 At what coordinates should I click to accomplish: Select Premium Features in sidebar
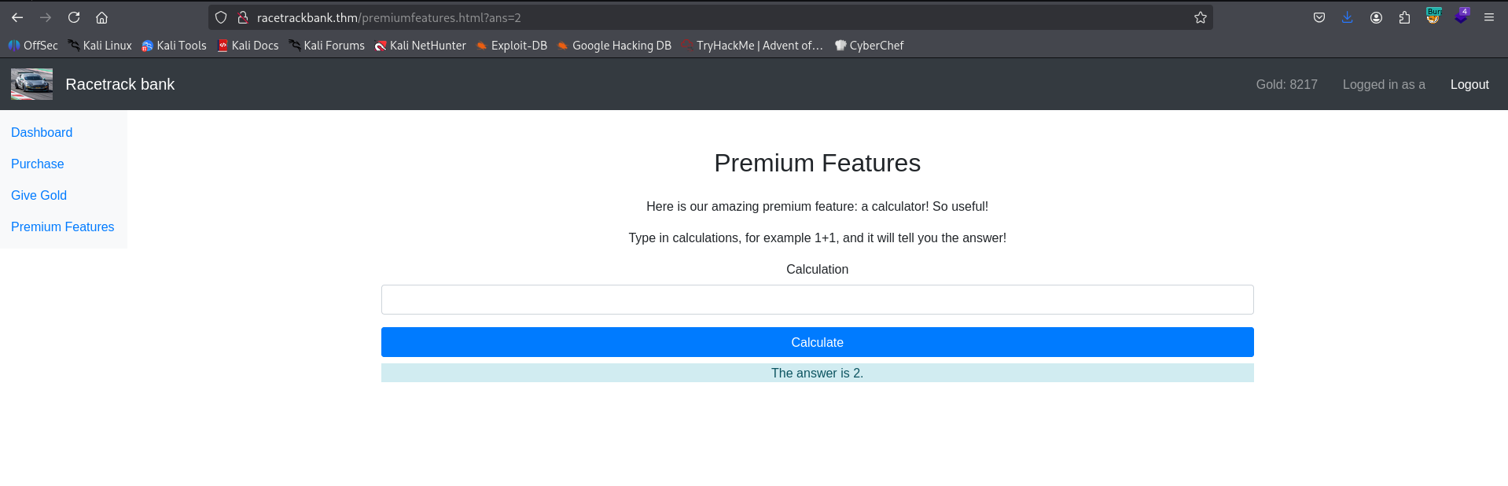(62, 226)
